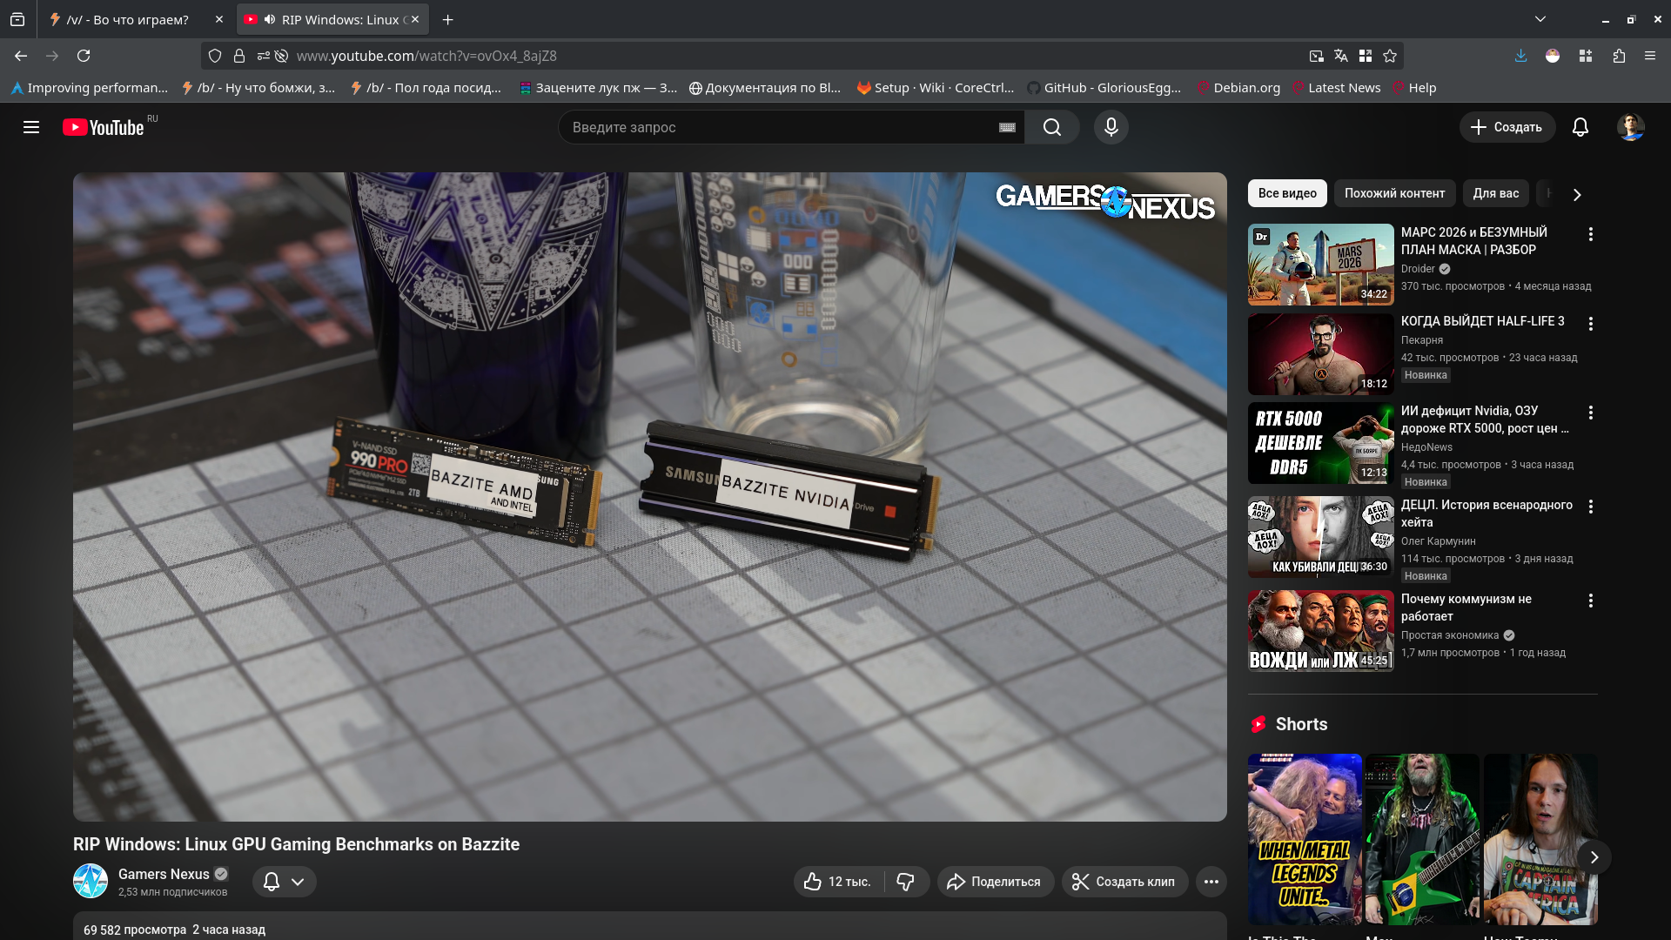Open the list all tabs dropdown arrow

click(1540, 19)
